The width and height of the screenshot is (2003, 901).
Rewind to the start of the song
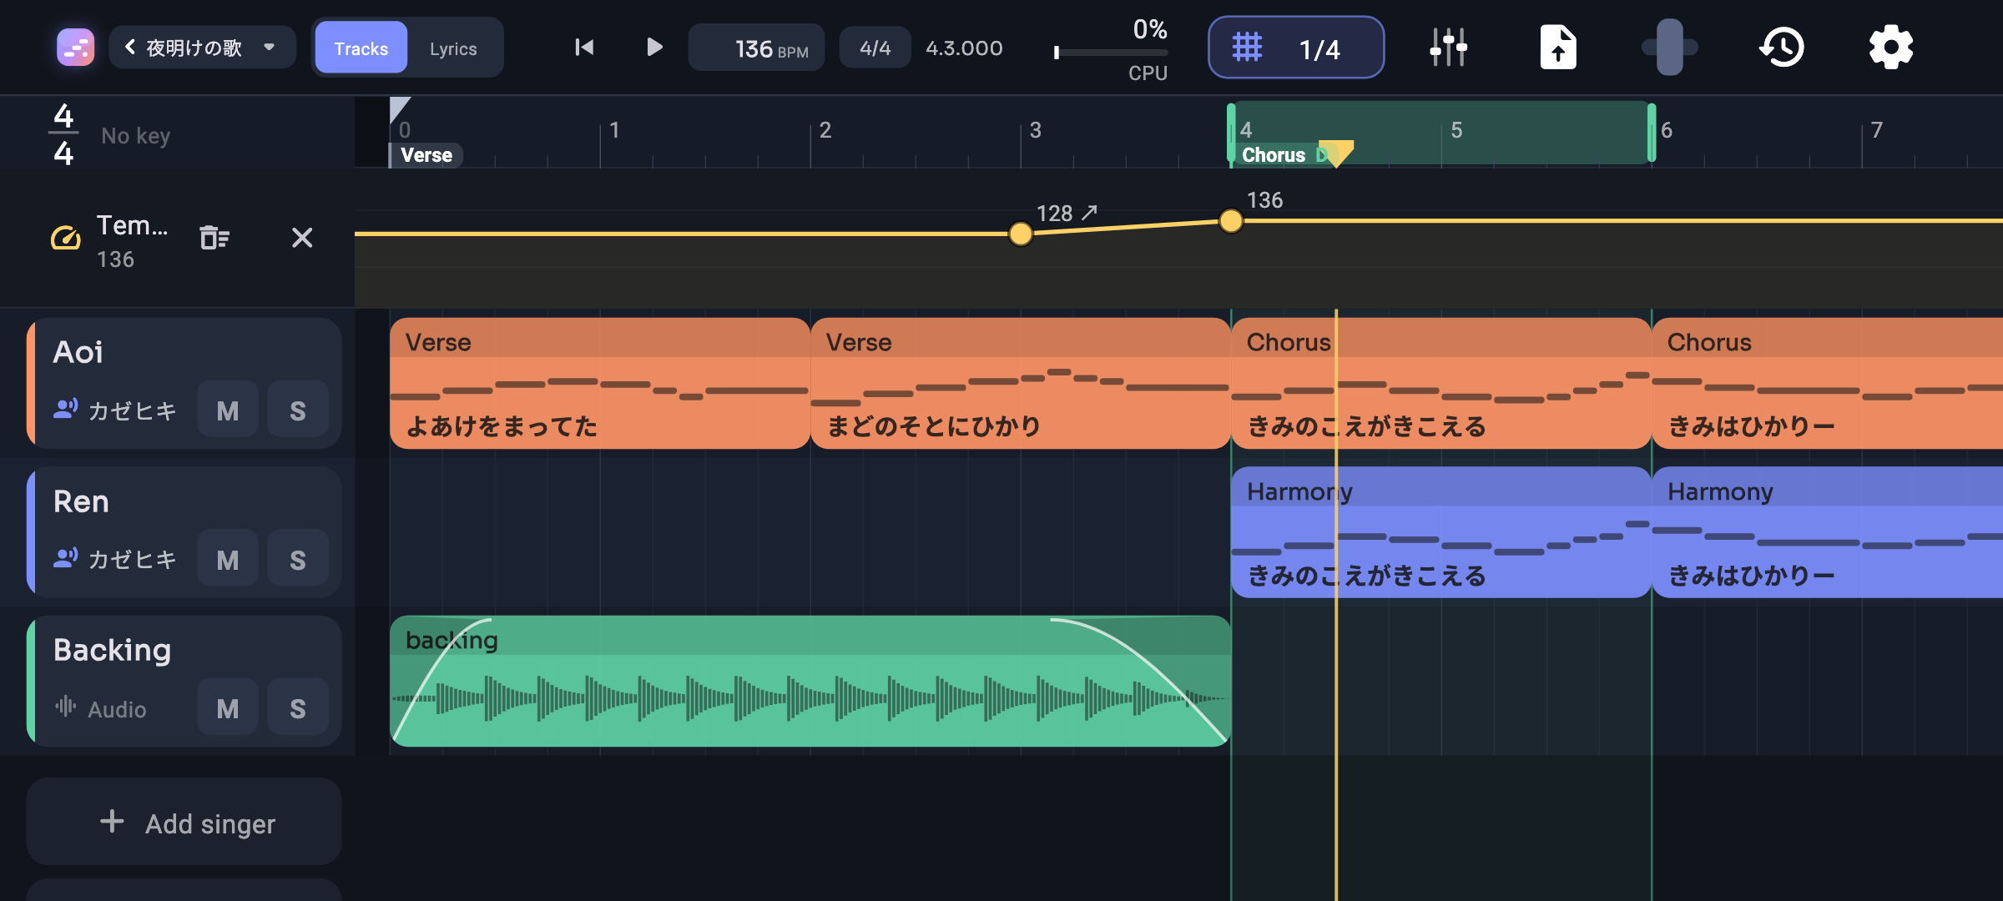(584, 48)
